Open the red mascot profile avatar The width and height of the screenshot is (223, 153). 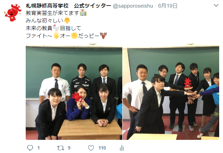coord(13,12)
